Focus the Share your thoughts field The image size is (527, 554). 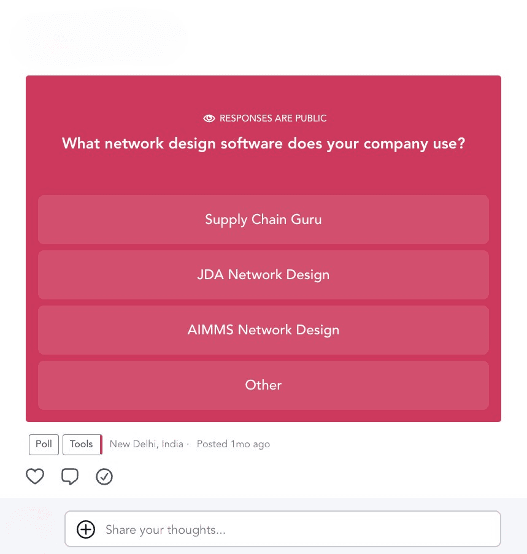(294, 529)
